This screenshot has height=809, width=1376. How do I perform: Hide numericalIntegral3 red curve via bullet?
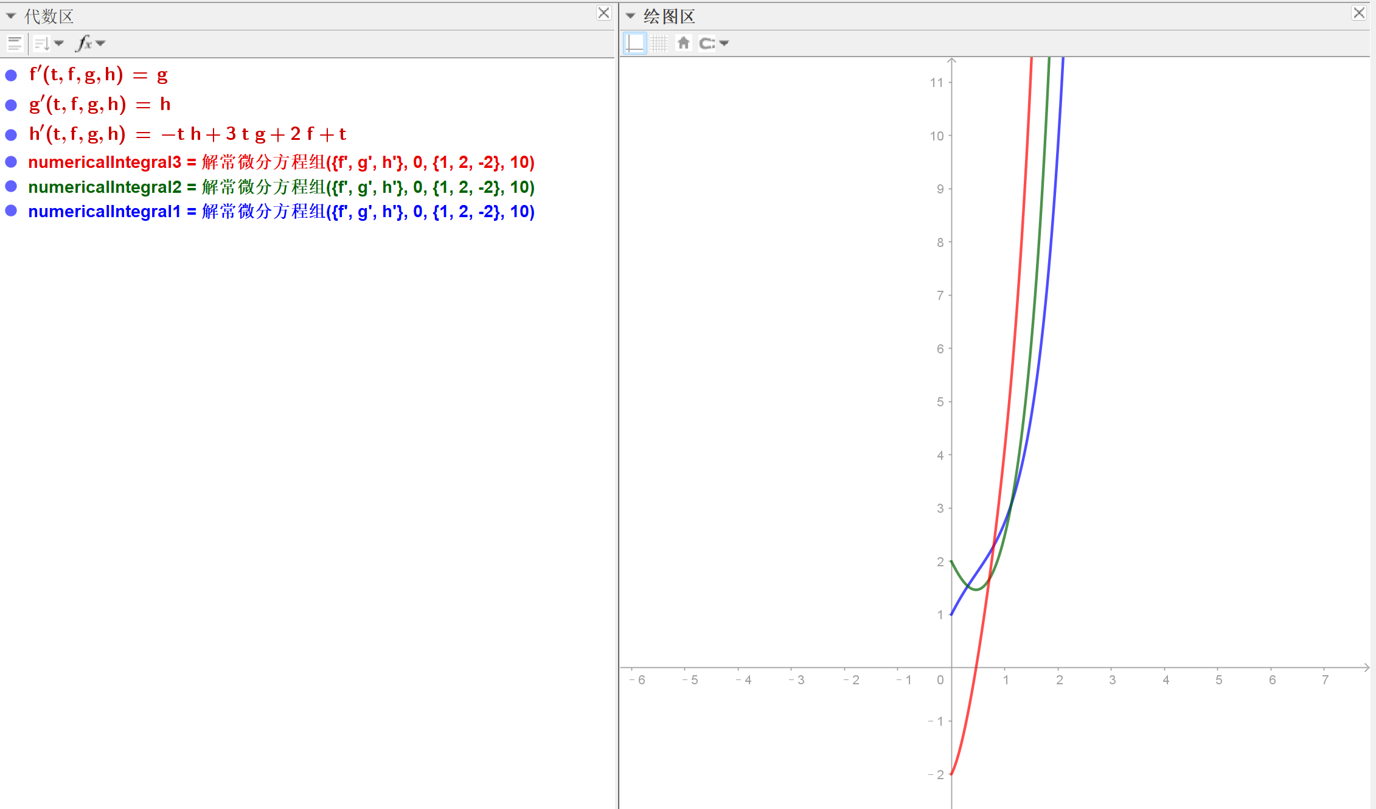[x=11, y=162]
